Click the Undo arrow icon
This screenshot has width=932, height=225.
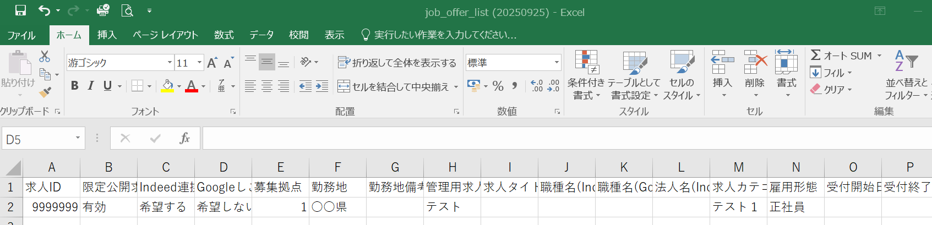point(45,10)
